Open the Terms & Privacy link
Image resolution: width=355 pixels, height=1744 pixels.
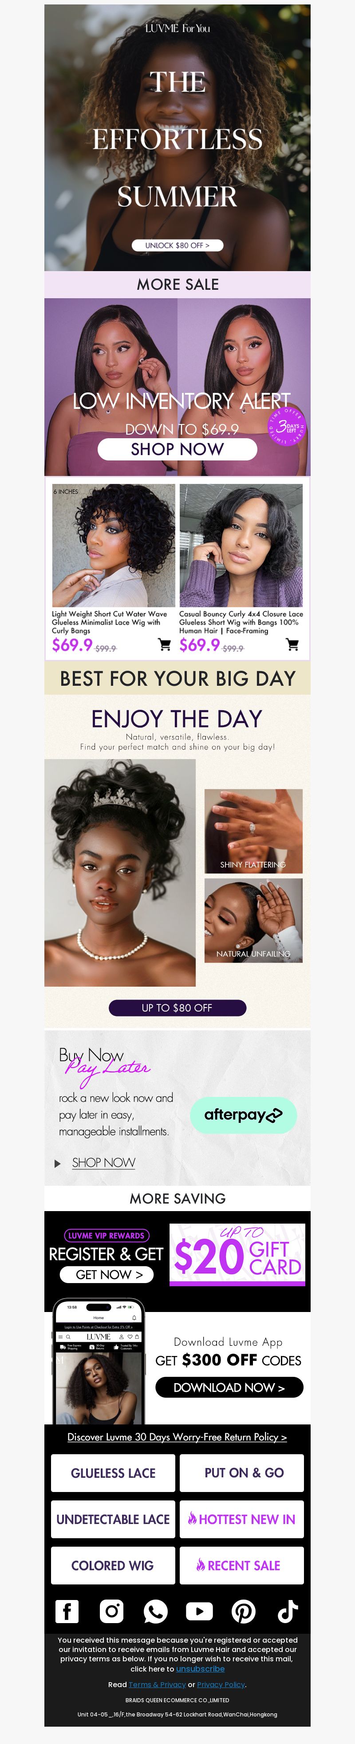point(157,1684)
